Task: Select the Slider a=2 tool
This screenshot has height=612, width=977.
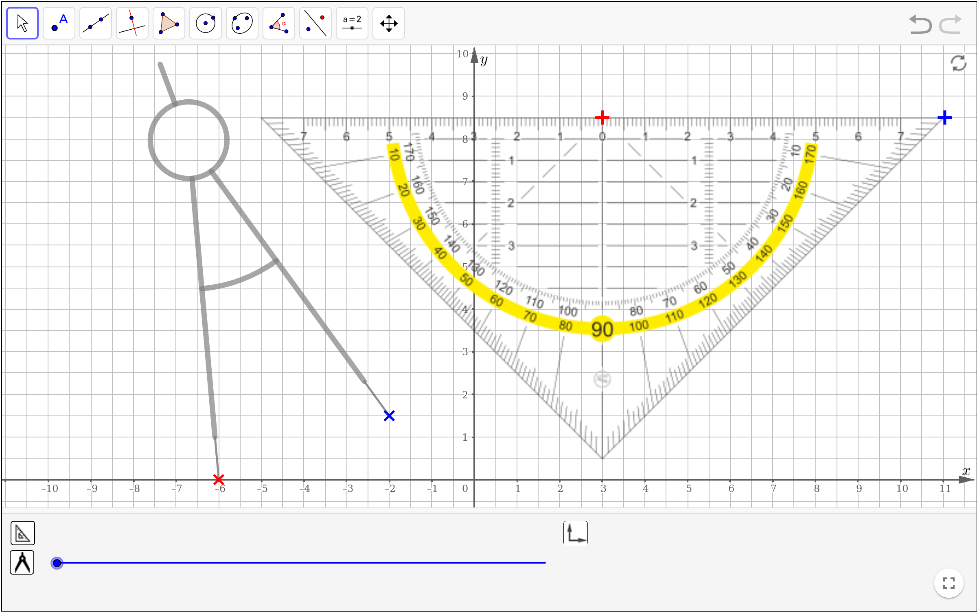Action: point(352,23)
